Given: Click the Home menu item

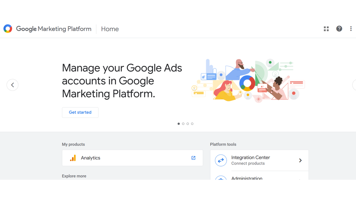Looking at the screenshot, I should coord(110,29).
